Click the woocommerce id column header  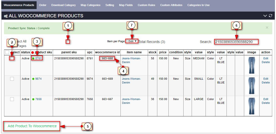click(107, 52)
